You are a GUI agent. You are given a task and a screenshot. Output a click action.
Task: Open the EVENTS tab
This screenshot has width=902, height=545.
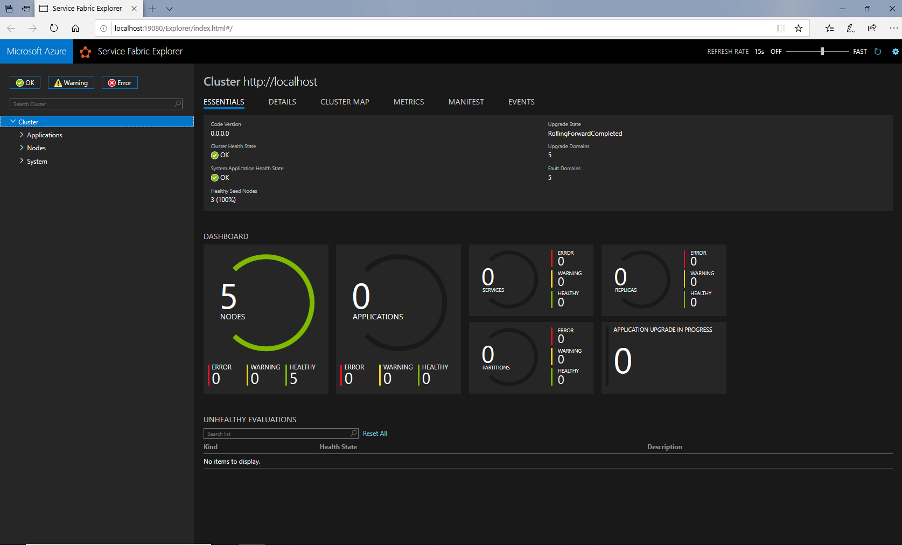point(521,102)
